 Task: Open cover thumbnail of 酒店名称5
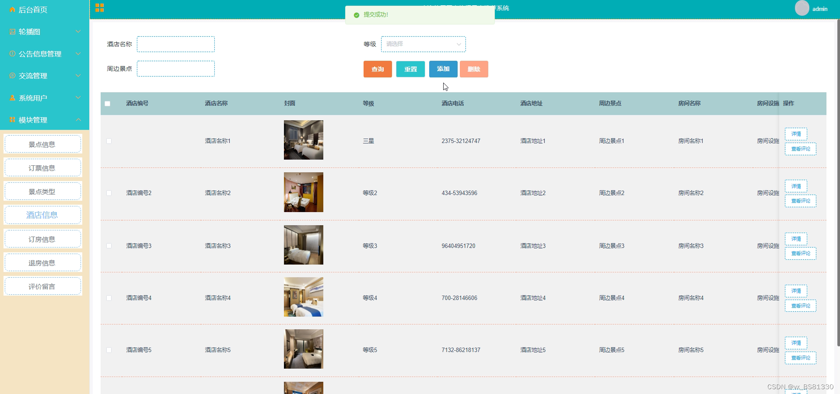pos(304,349)
